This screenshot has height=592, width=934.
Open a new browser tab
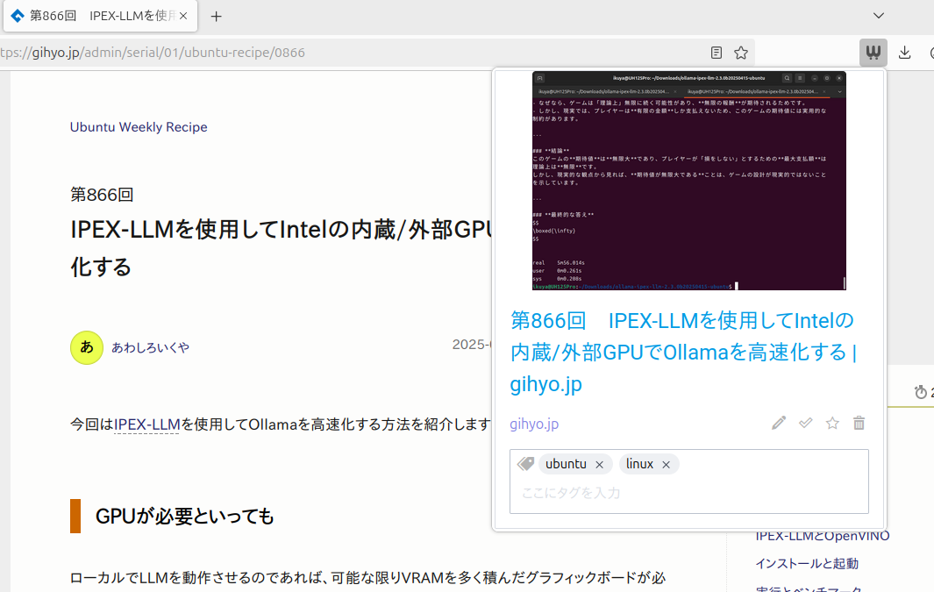pyautogui.click(x=217, y=16)
